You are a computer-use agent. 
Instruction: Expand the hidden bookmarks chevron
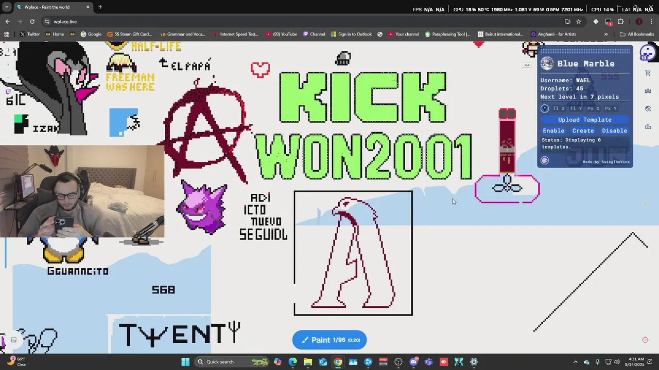coord(606,34)
